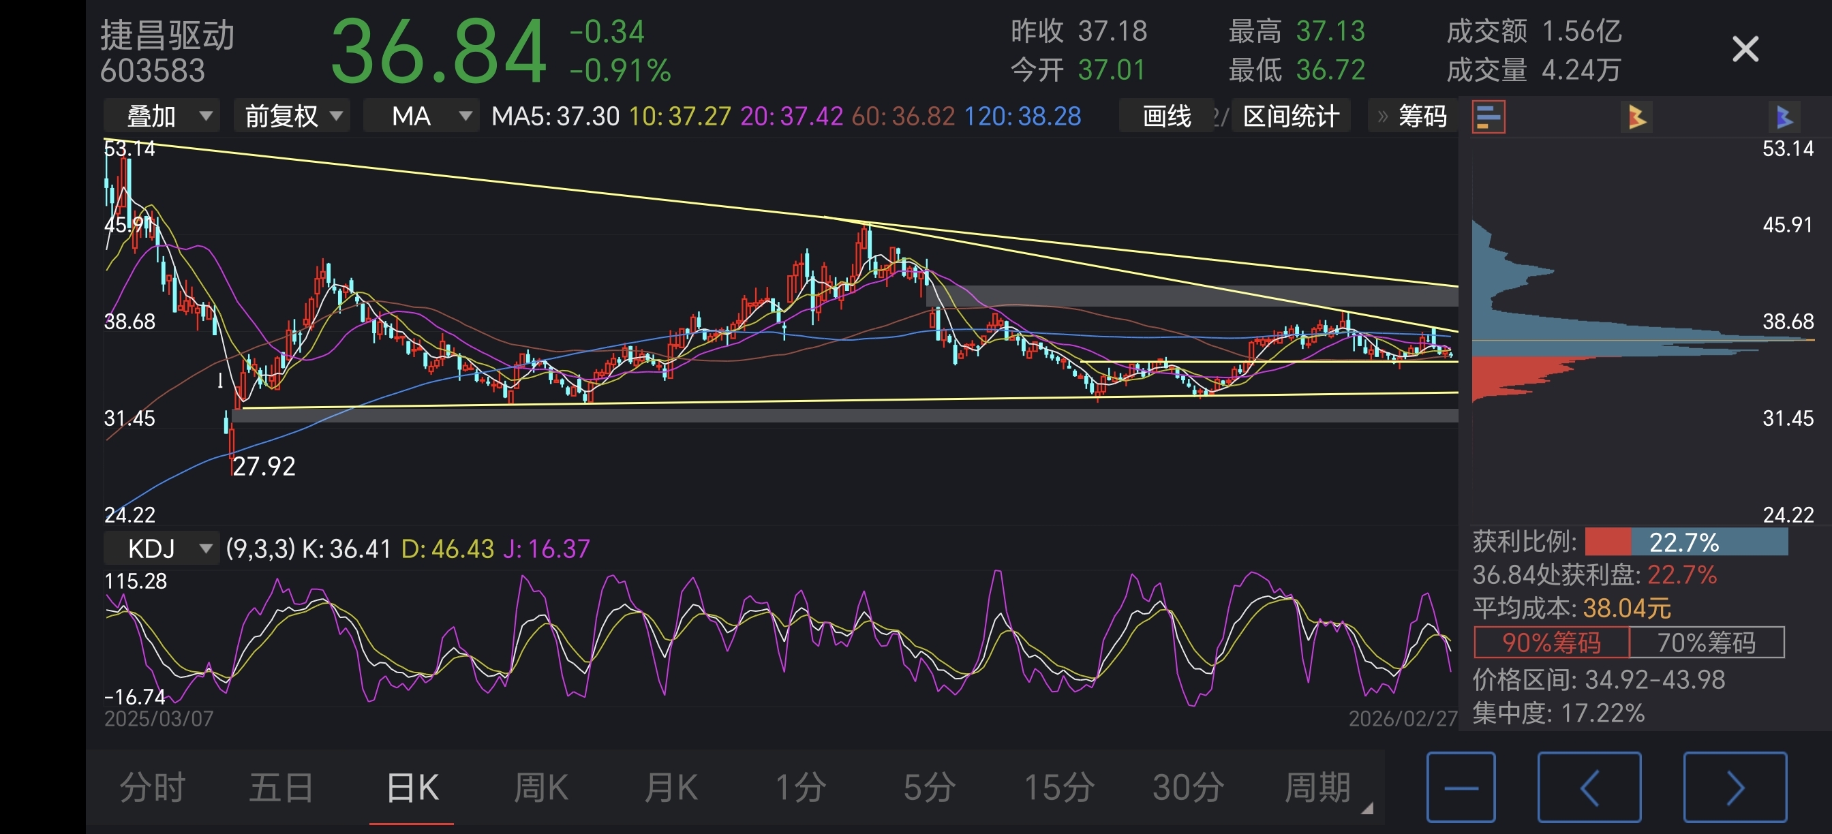This screenshot has width=1832, height=834.
Task: Open the 叠加 overlay dropdown
Action: [x=162, y=117]
